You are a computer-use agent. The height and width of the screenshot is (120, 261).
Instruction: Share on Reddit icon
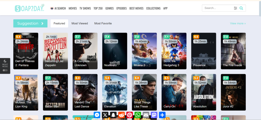tap(121, 115)
